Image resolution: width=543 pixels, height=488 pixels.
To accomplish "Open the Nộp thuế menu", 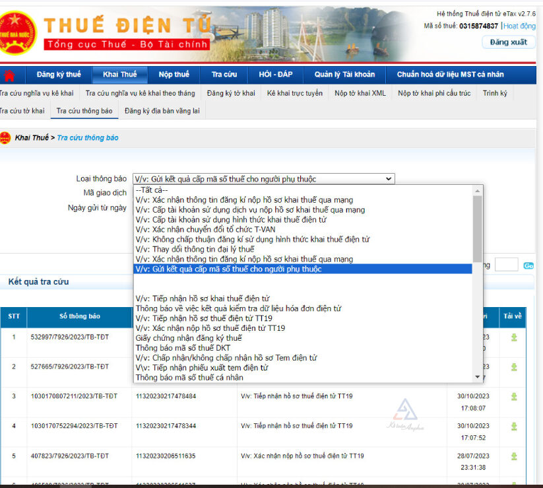I will (174, 75).
